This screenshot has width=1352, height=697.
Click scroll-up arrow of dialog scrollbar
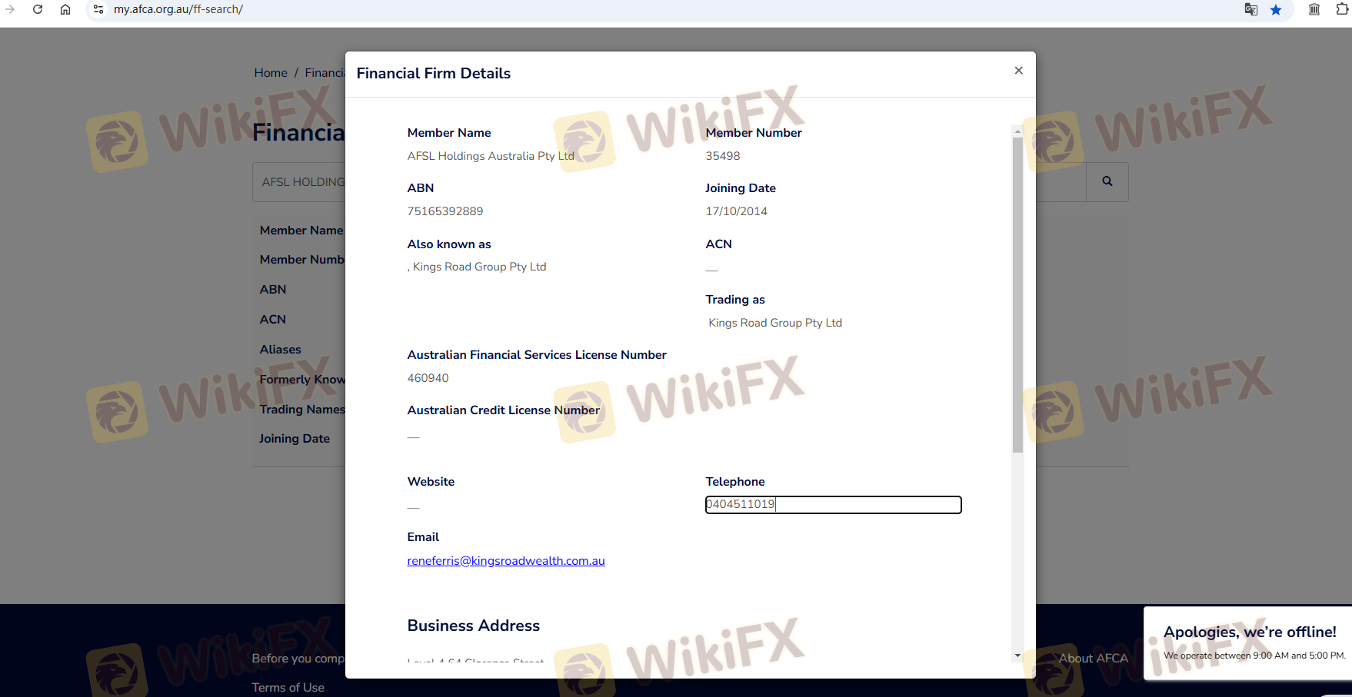click(x=1017, y=131)
